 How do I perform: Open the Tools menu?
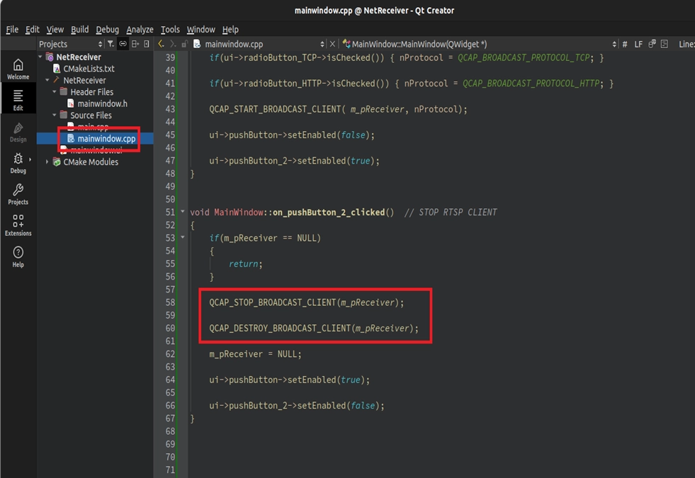point(170,29)
